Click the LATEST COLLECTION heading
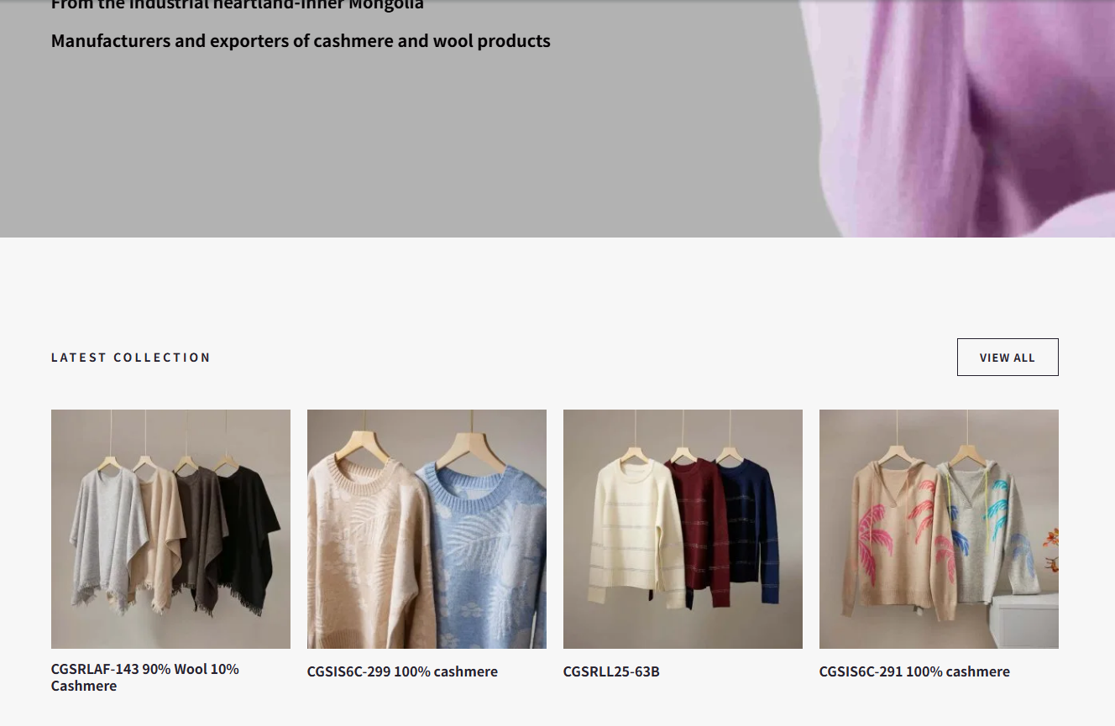The image size is (1115, 726). pos(131,358)
